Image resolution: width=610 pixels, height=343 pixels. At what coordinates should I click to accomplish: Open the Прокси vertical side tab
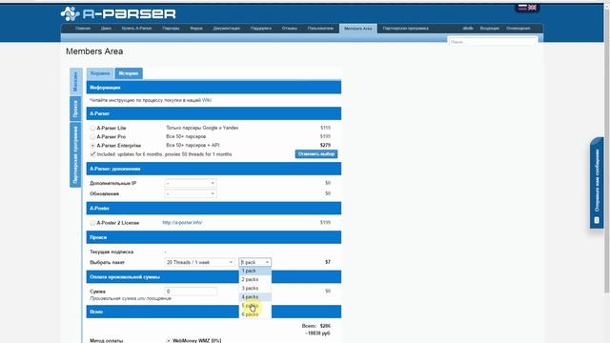point(75,109)
